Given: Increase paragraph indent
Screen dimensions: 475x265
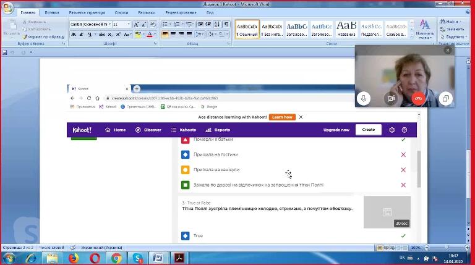Looking at the screenshot, I should tap(208, 24).
